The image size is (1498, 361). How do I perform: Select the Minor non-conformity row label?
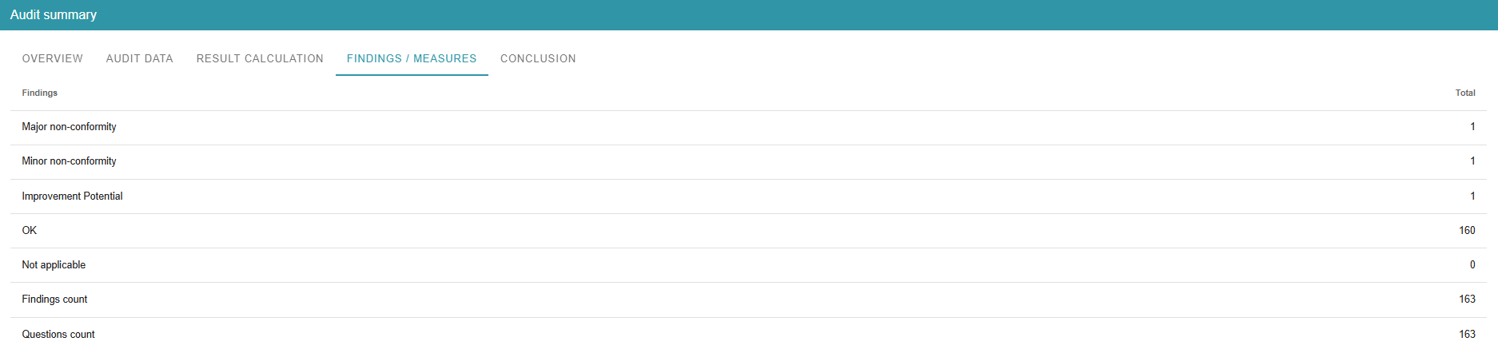click(x=69, y=161)
